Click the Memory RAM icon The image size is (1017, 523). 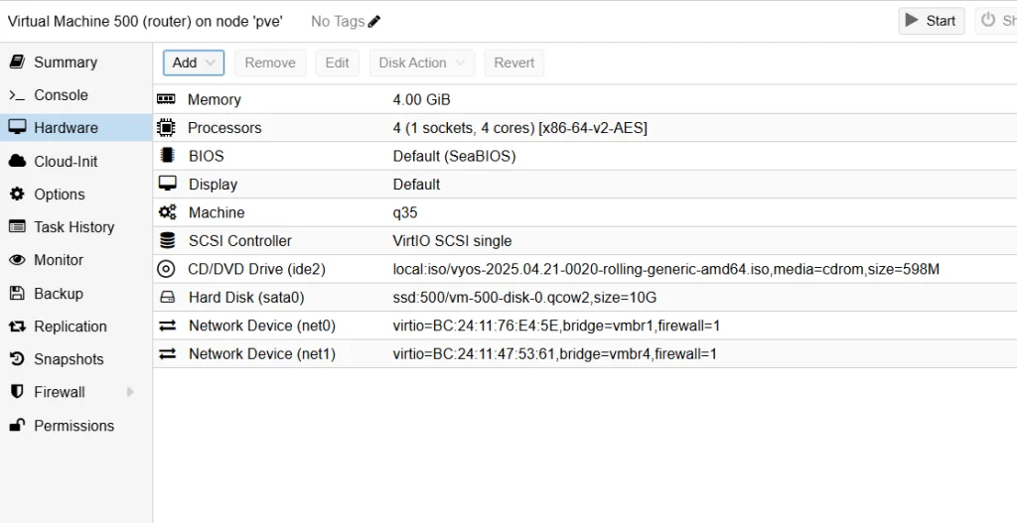[166, 99]
